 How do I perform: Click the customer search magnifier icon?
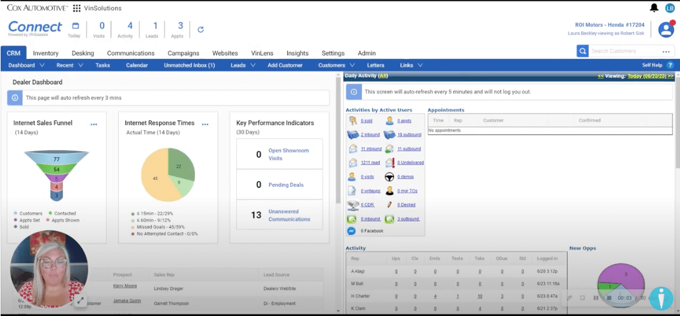click(582, 51)
